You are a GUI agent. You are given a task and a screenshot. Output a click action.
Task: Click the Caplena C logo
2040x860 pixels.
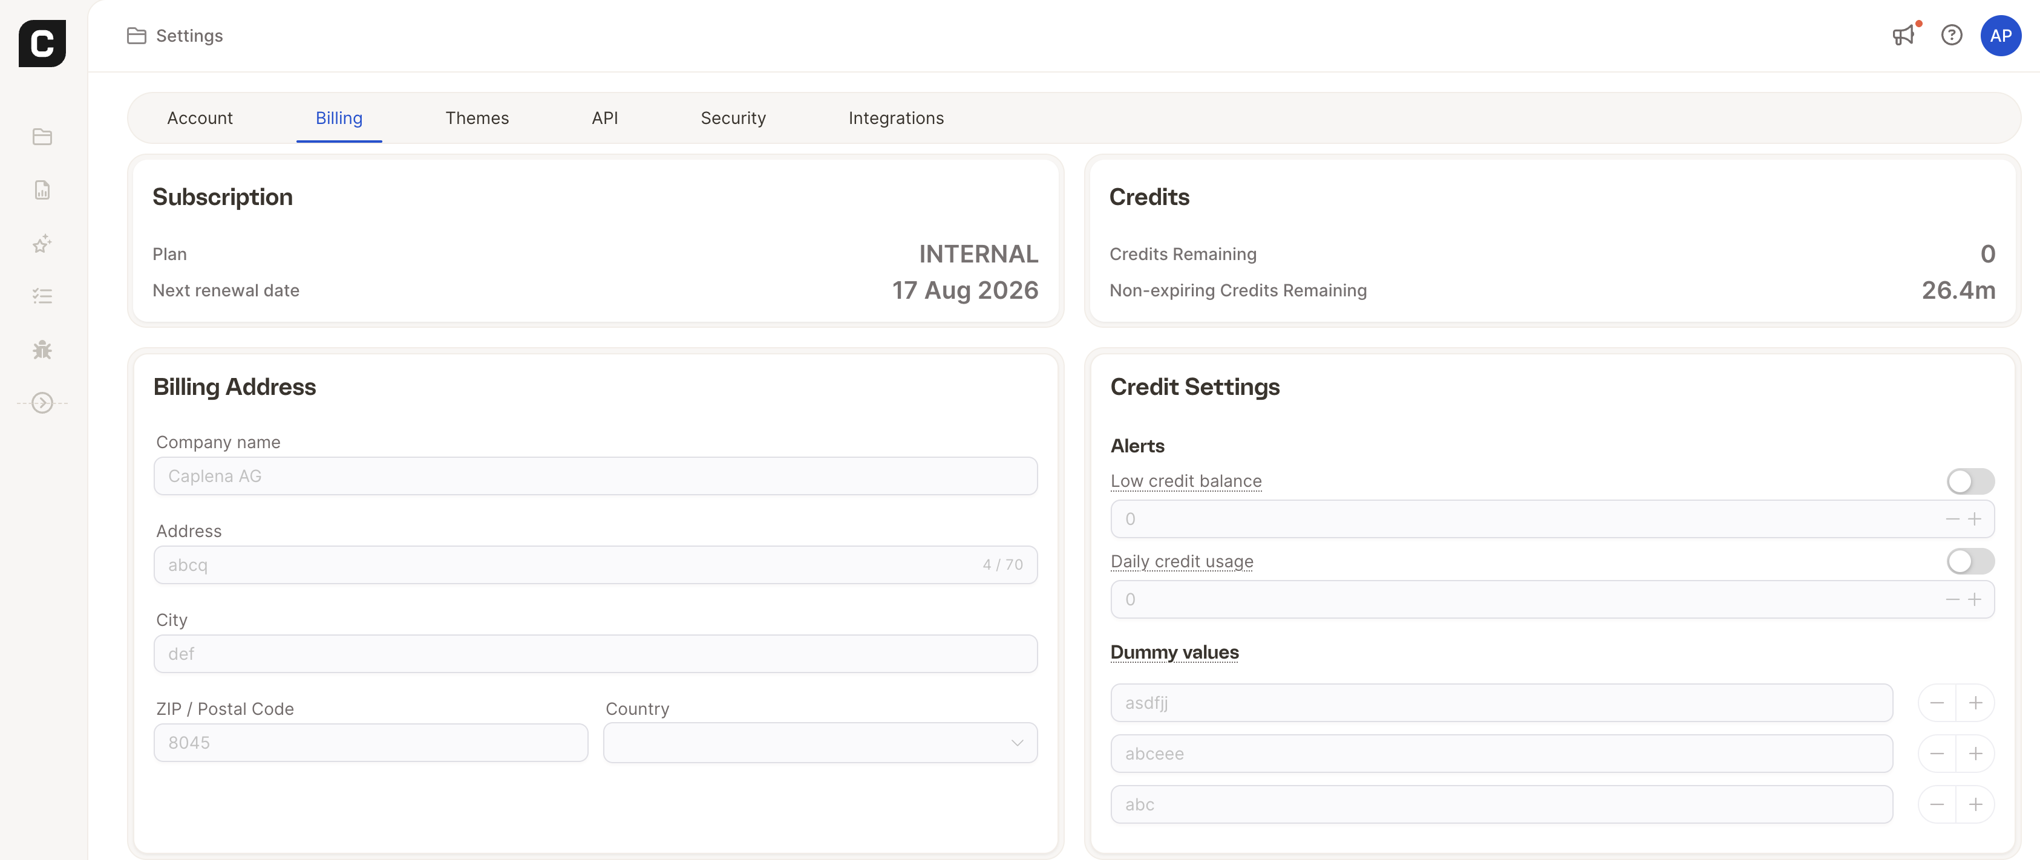point(42,44)
